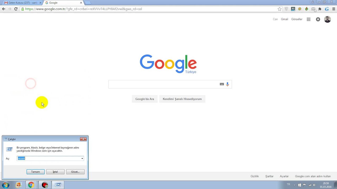
Task: Open the clock showing 20:59
Action: pos(326,185)
